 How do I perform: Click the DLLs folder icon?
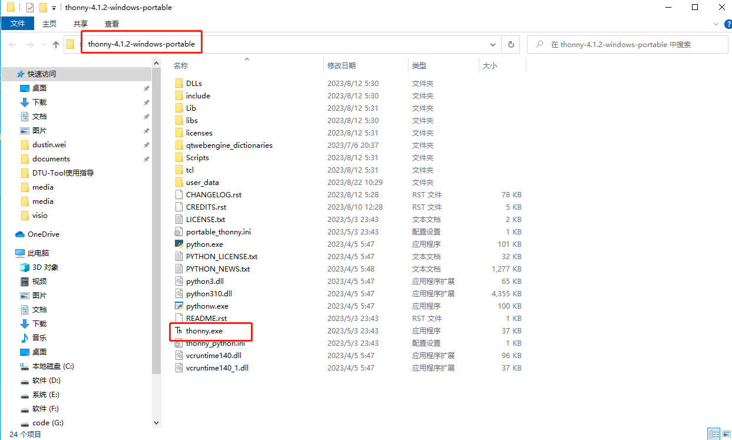tap(180, 83)
